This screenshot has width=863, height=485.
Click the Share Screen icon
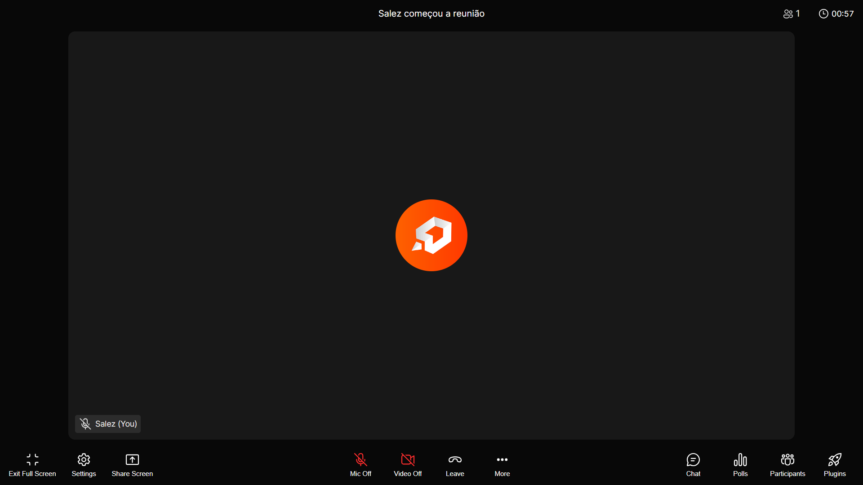(x=132, y=460)
